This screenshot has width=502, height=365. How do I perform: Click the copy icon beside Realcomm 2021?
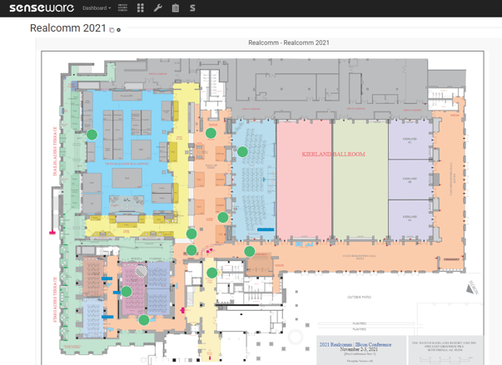(112, 30)
